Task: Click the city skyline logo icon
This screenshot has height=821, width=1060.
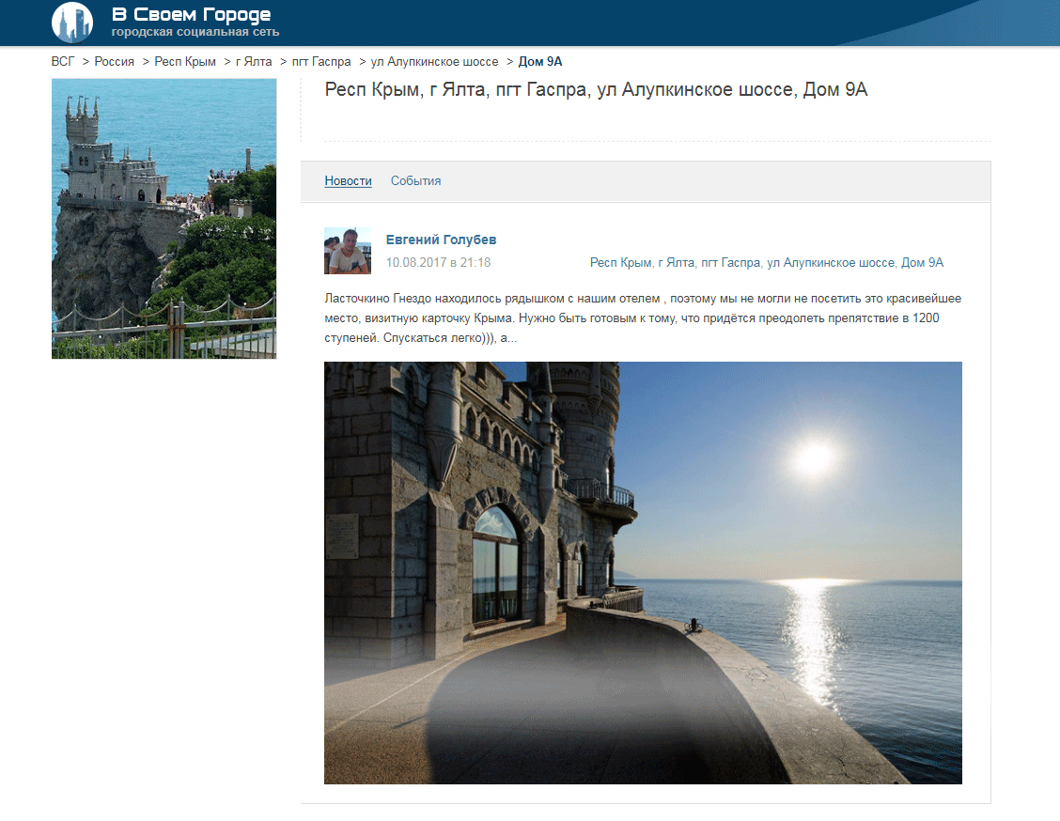Action: tap(72, 23)
